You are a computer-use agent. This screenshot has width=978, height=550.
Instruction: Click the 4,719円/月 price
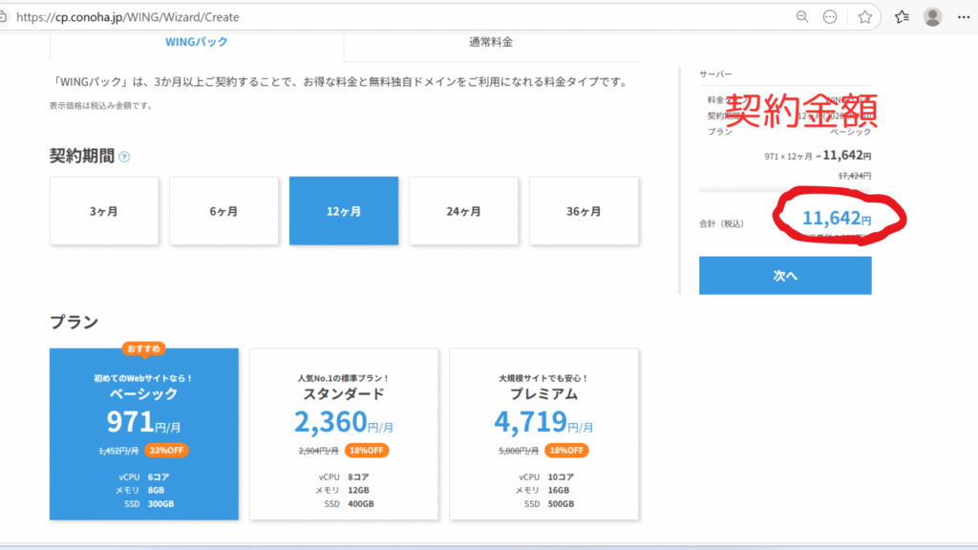pyautogui.click(x=543, y=422)
